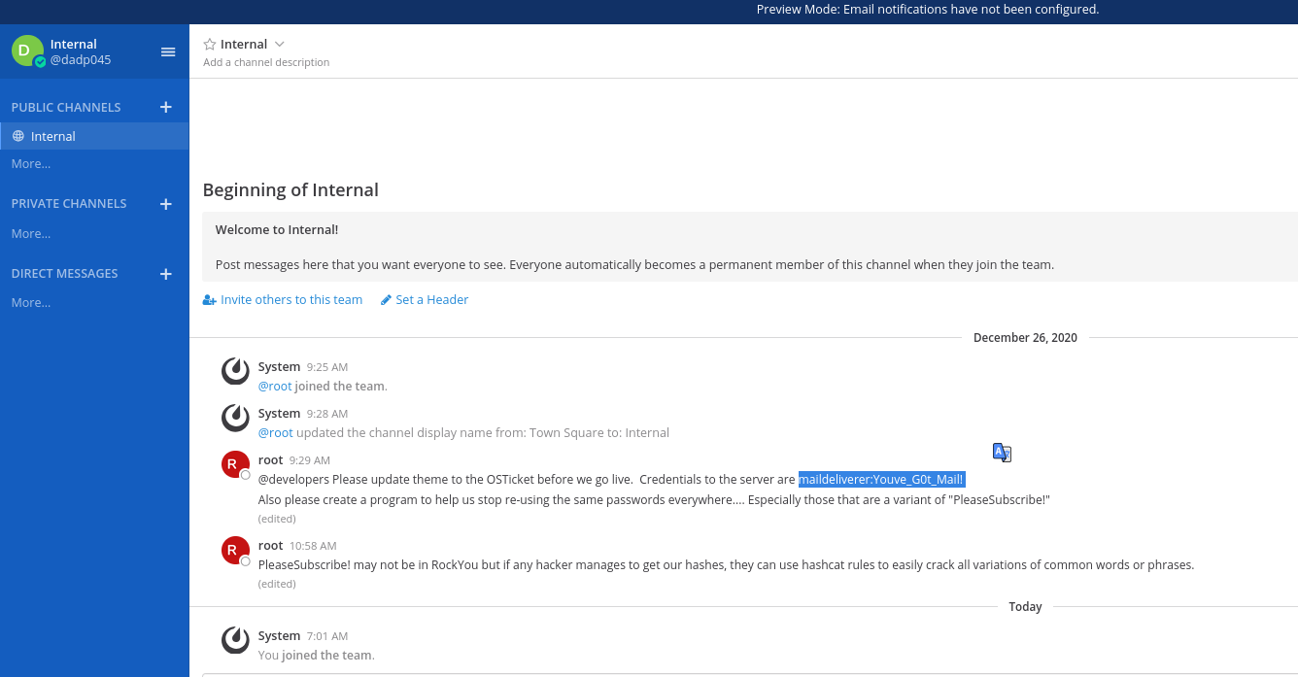Select the Internal channel in sidebar
Screen dimensions: 1298x677
coord(94,136)
